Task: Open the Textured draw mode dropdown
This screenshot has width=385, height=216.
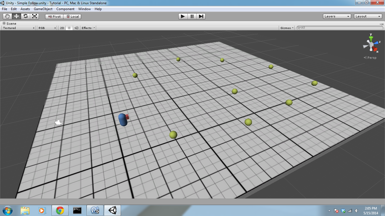Action: [x=18, y=28]
